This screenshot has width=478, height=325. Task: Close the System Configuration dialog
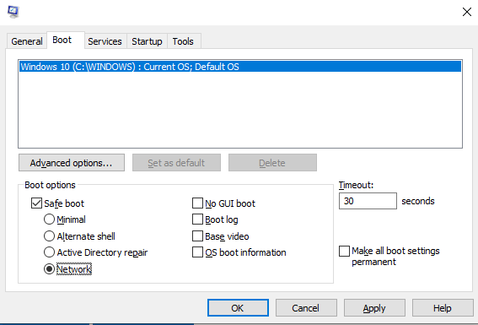467,12
